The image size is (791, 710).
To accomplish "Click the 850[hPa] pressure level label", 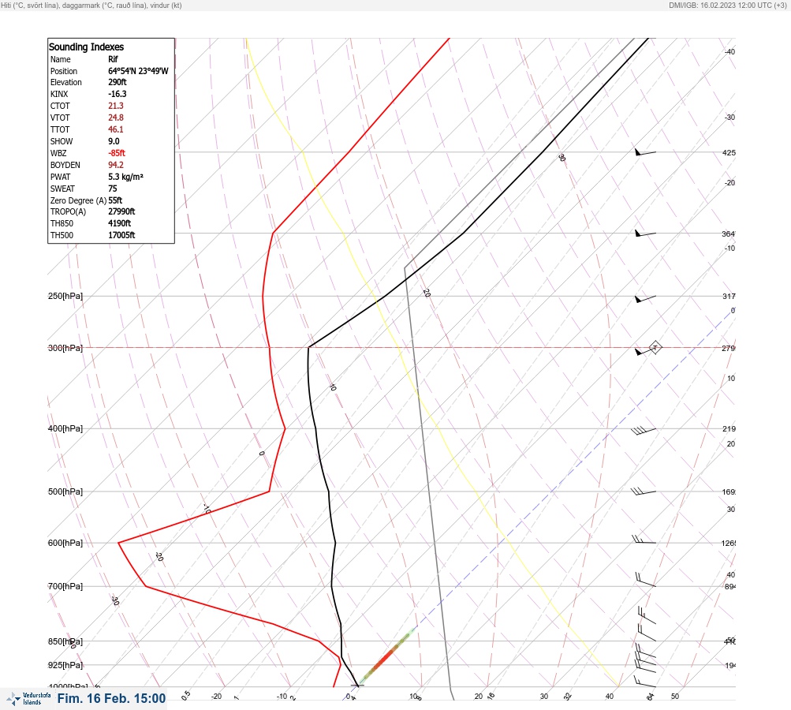I will (x=65, y=642).
